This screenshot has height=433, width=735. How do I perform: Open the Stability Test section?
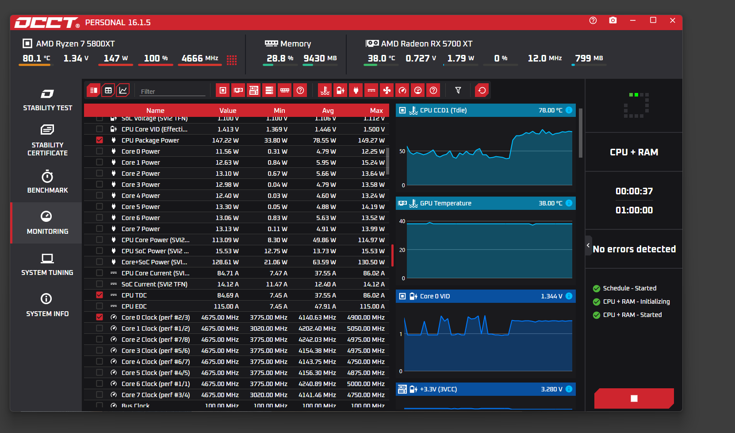click(47, 100)
